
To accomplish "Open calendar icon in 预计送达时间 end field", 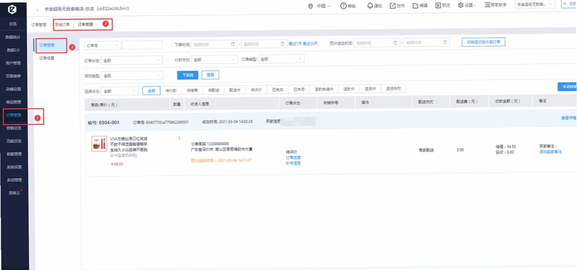I will pyautogui.click(x=445, y=43).
